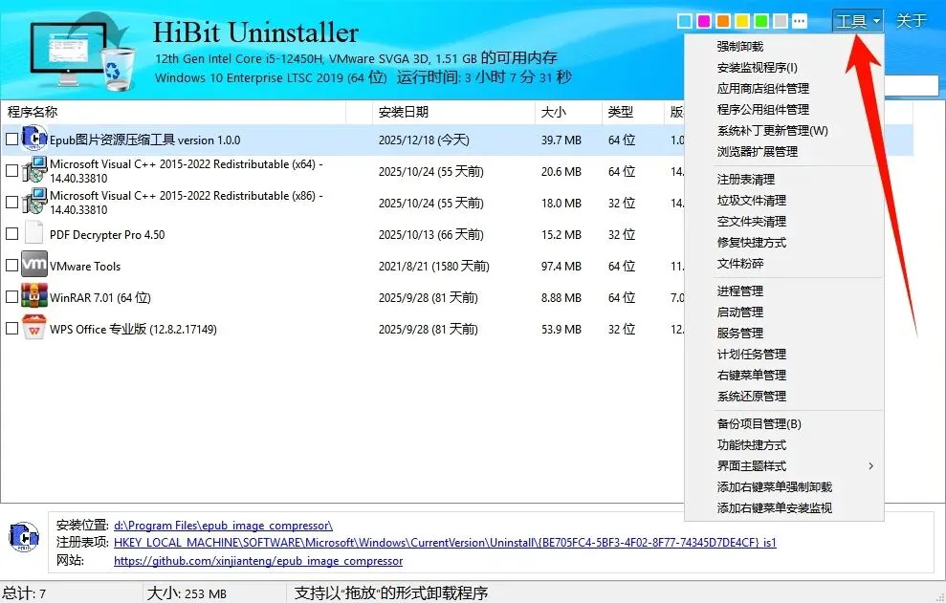Open 程序公用组件管理
This screenshot has width=946, height=603.
click(763, 110)
